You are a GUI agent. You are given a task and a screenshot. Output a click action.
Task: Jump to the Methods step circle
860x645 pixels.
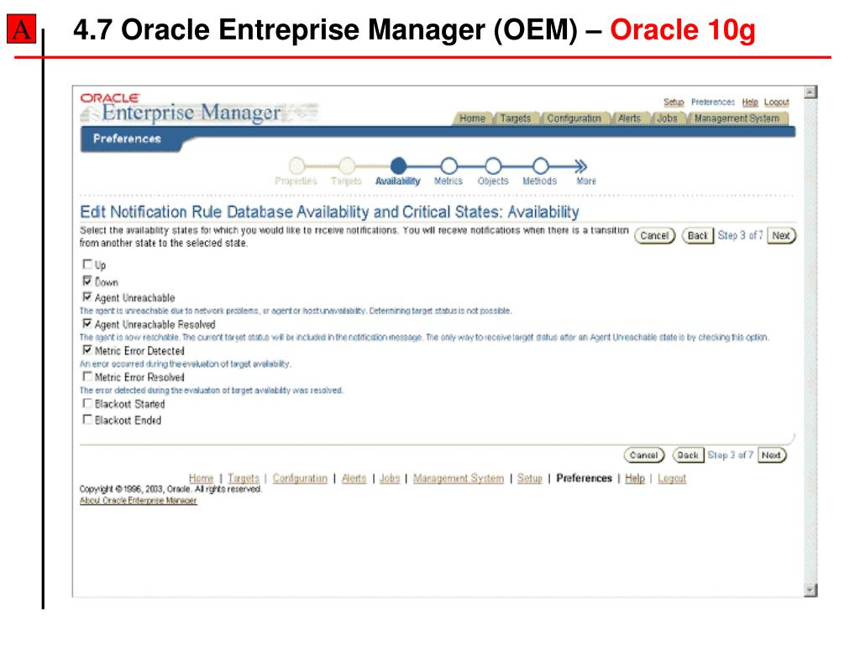[540, 165]
